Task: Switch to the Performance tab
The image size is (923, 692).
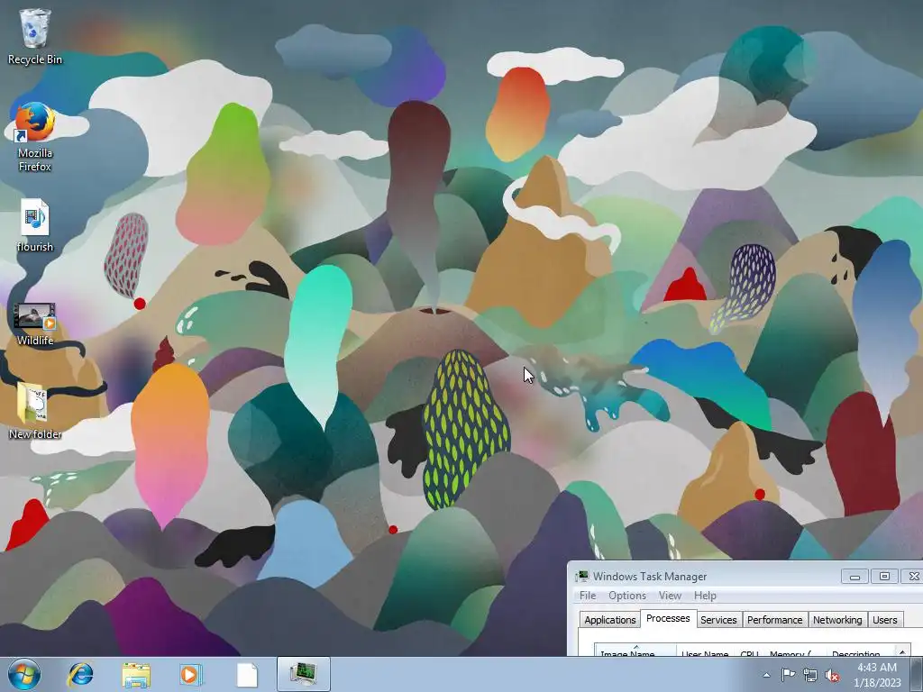Action: 774,620
